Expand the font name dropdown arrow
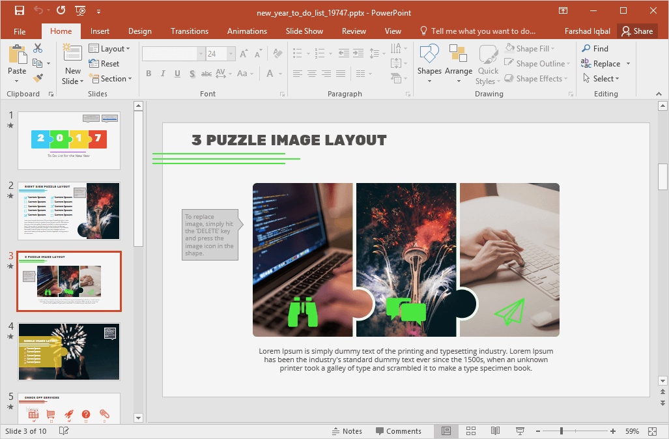 pyautogui.click(x=201, y=54)
